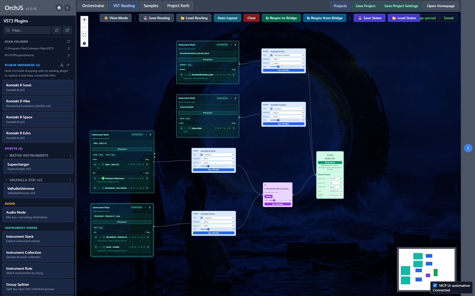Fit the routing view to screen
Image resolution: width=475 pixels, height=296 pixels.
(84, 35)
